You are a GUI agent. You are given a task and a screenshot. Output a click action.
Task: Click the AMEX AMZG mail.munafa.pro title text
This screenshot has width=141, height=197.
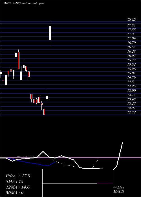(x=23, y=3)
